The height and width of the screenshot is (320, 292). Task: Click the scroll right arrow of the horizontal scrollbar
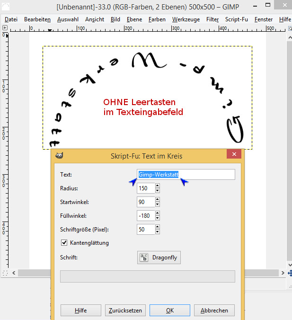[283, 273]
